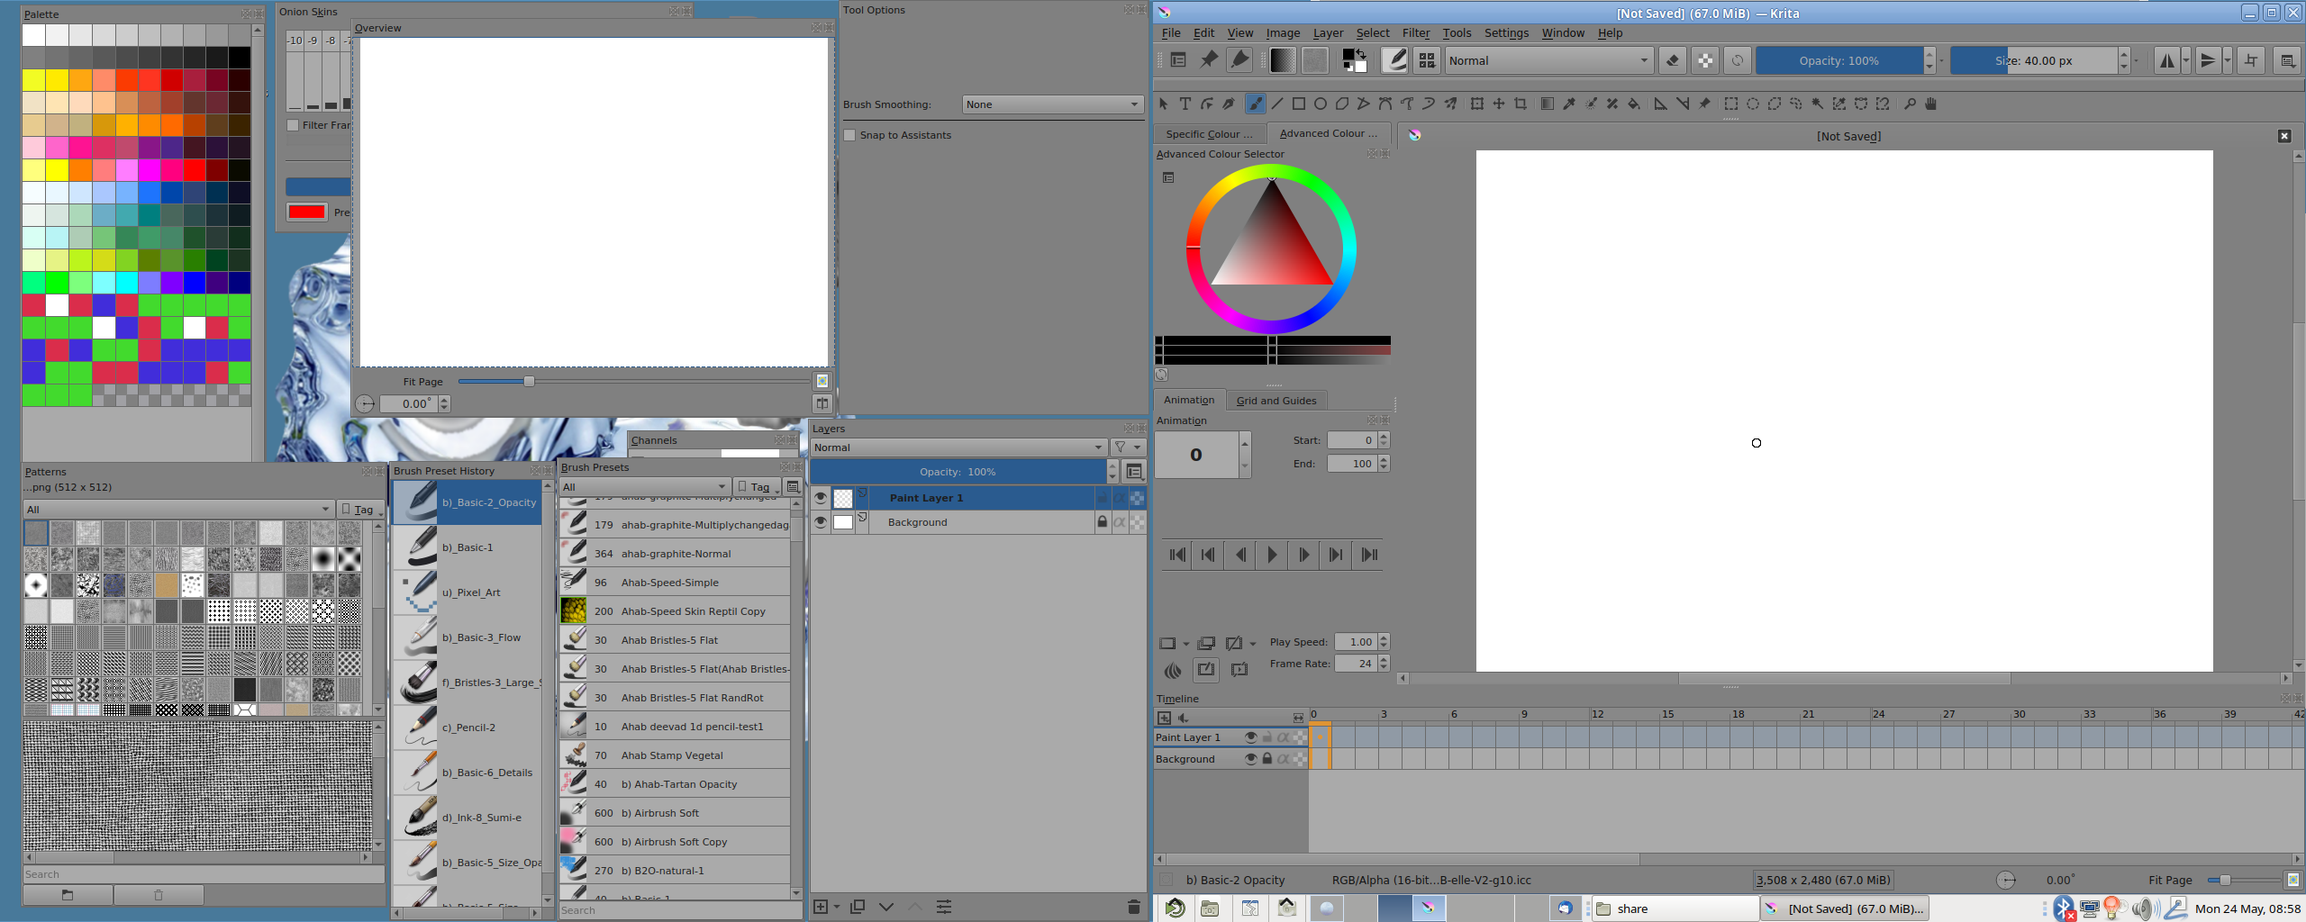
Task: Expand the add layer arrow menu
Action: 837,907
